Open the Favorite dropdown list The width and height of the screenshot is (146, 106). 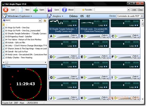tap(129, 10)
